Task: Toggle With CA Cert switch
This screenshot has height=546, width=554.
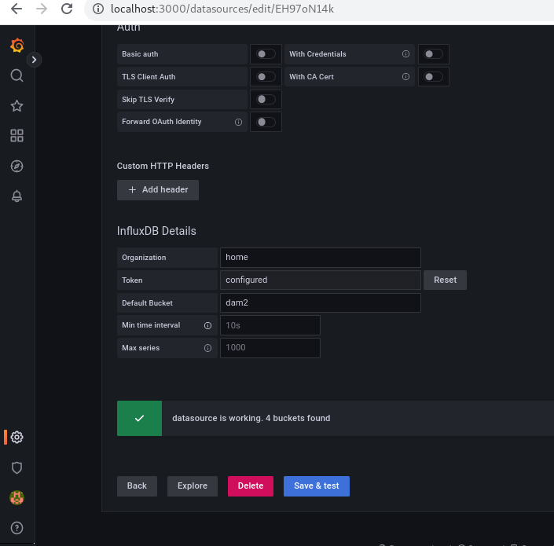Action: coord(433,77)
